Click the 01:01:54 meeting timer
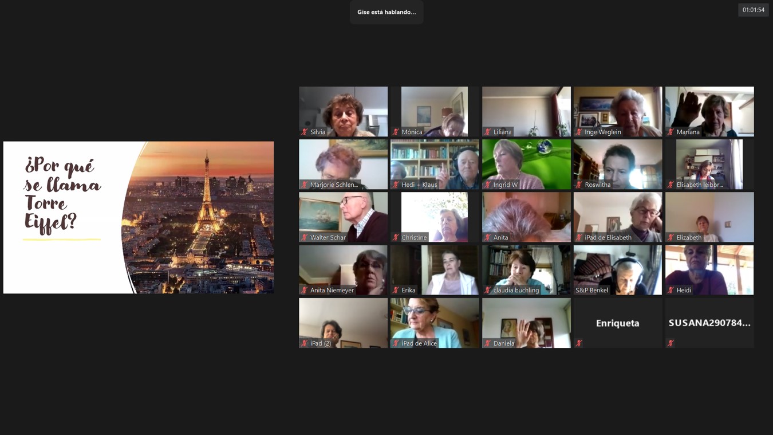This screenshot has width=773, height=435. pyautogui.click(x=753, y=10)
